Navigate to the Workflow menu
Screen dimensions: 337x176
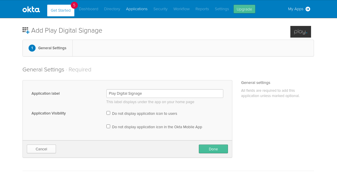(x=181, y=9)
